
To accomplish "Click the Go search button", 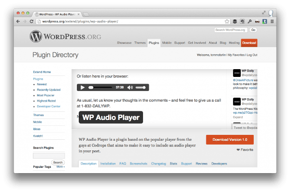I will click(x=253, y=30).
